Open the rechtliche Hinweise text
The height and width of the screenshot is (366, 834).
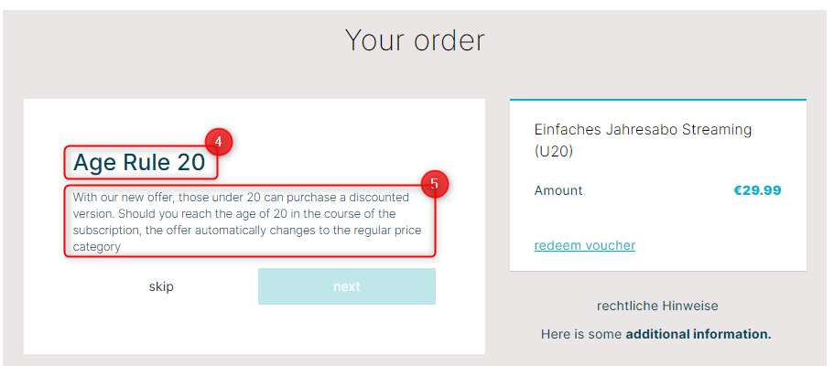tap(657, 306)
